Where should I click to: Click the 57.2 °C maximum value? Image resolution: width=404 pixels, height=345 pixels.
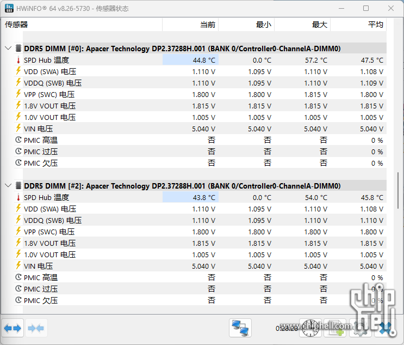click(x=316, y=60)
